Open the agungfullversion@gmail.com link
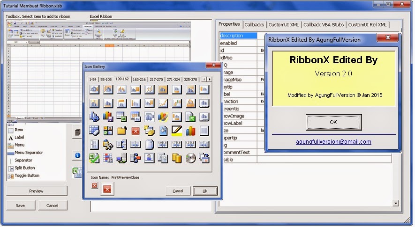Viewport: 415px width, 227px height. 333,142
